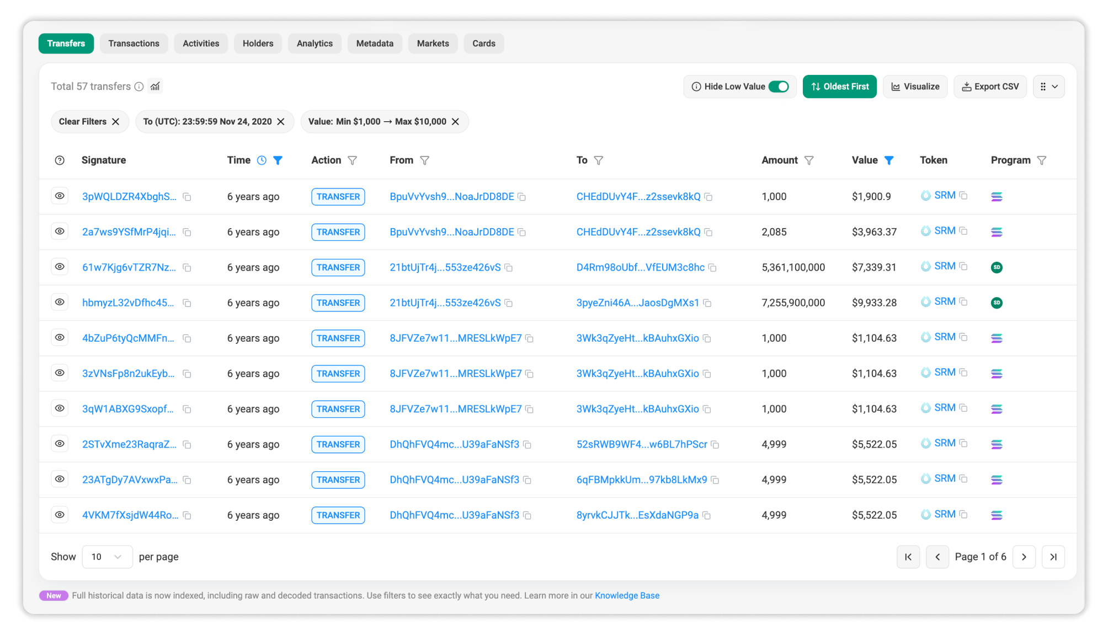Open the To column filter
1108x636 pixels.
pos(599,160)
